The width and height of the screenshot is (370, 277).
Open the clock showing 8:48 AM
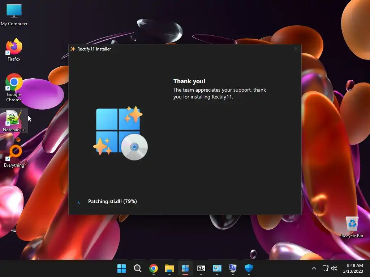(x=353, y=268)
